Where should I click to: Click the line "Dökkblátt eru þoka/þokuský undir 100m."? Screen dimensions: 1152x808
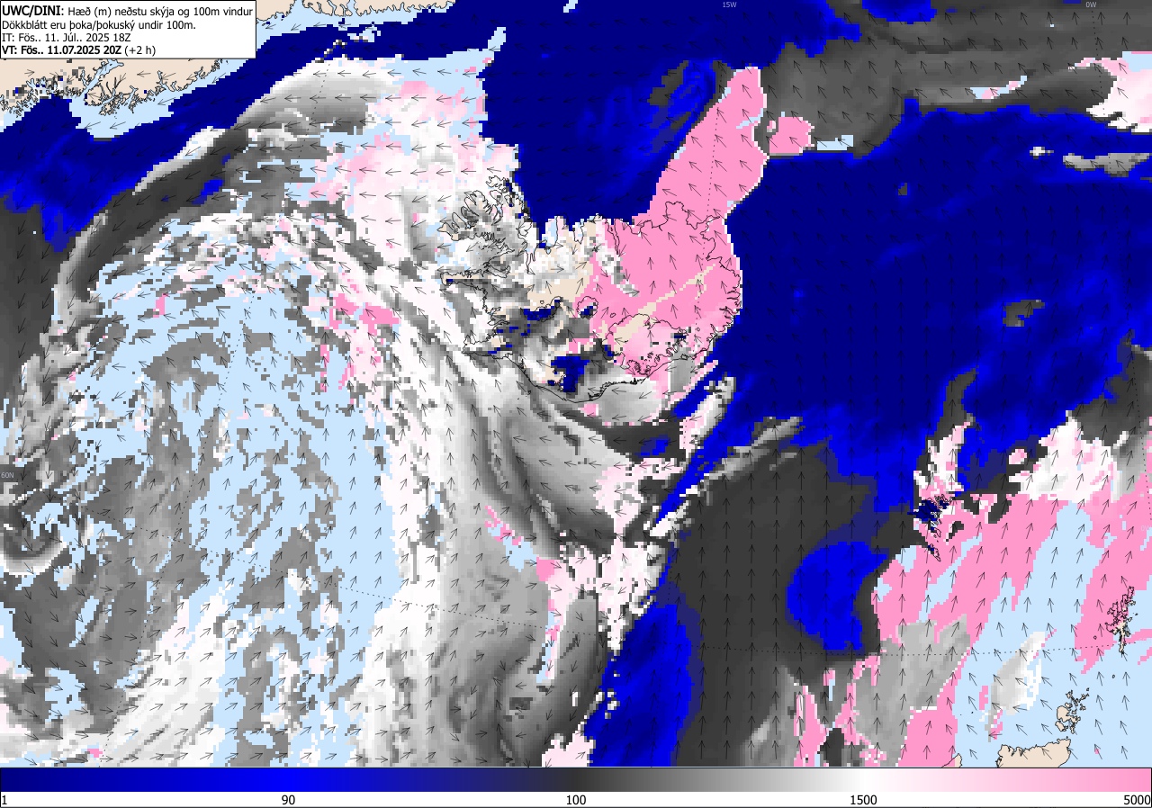click(99, 24)
